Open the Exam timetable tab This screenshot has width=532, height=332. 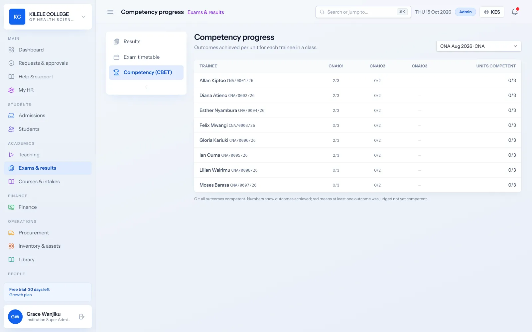pos(146,57)
